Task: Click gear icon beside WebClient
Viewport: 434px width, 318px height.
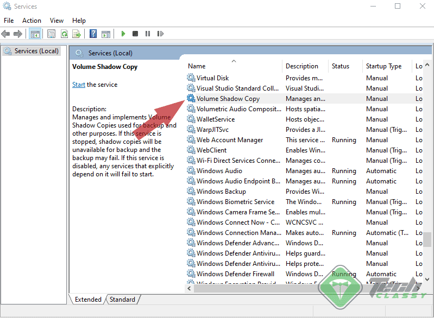Action: 191,150
